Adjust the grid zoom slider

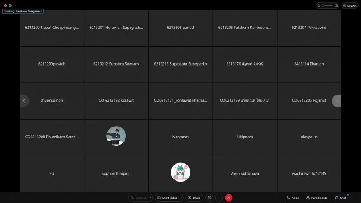(328, 5)
